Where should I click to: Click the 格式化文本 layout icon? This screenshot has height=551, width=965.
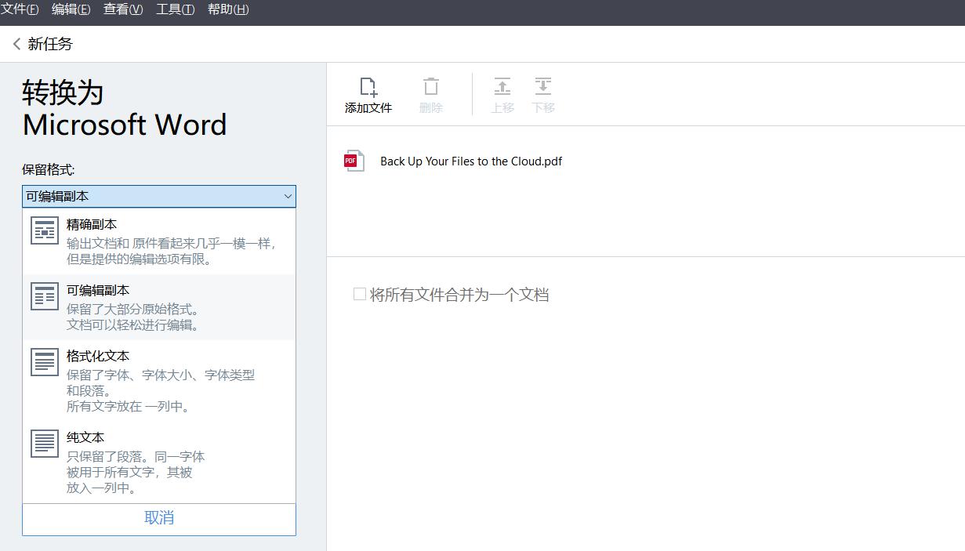(45, 362)
